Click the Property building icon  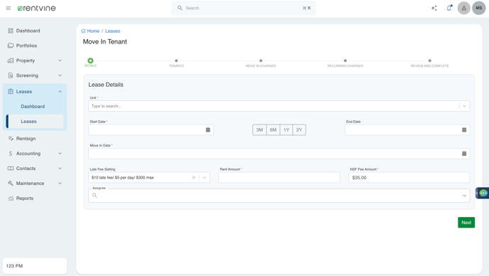11,60
